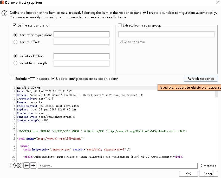The image size is (221, 178).
Task: Go to next search match arrow
Action: coord(33,166)
